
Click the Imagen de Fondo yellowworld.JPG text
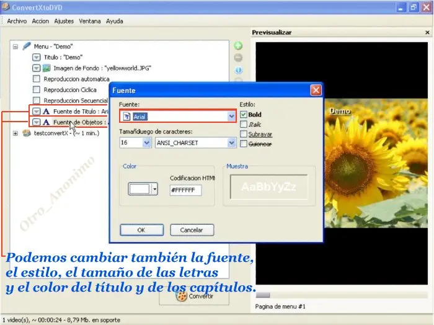[102, 68]
